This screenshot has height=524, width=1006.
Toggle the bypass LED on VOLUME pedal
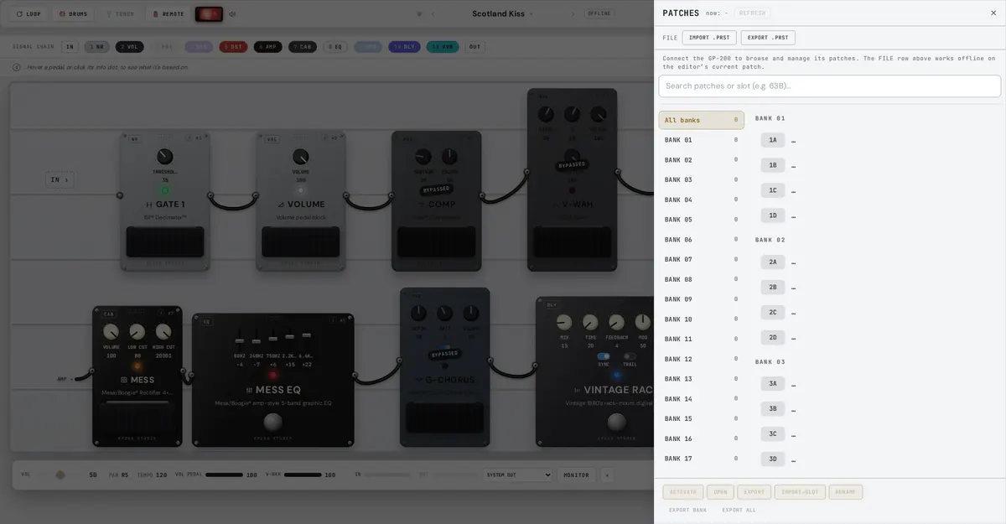(300, 190)
